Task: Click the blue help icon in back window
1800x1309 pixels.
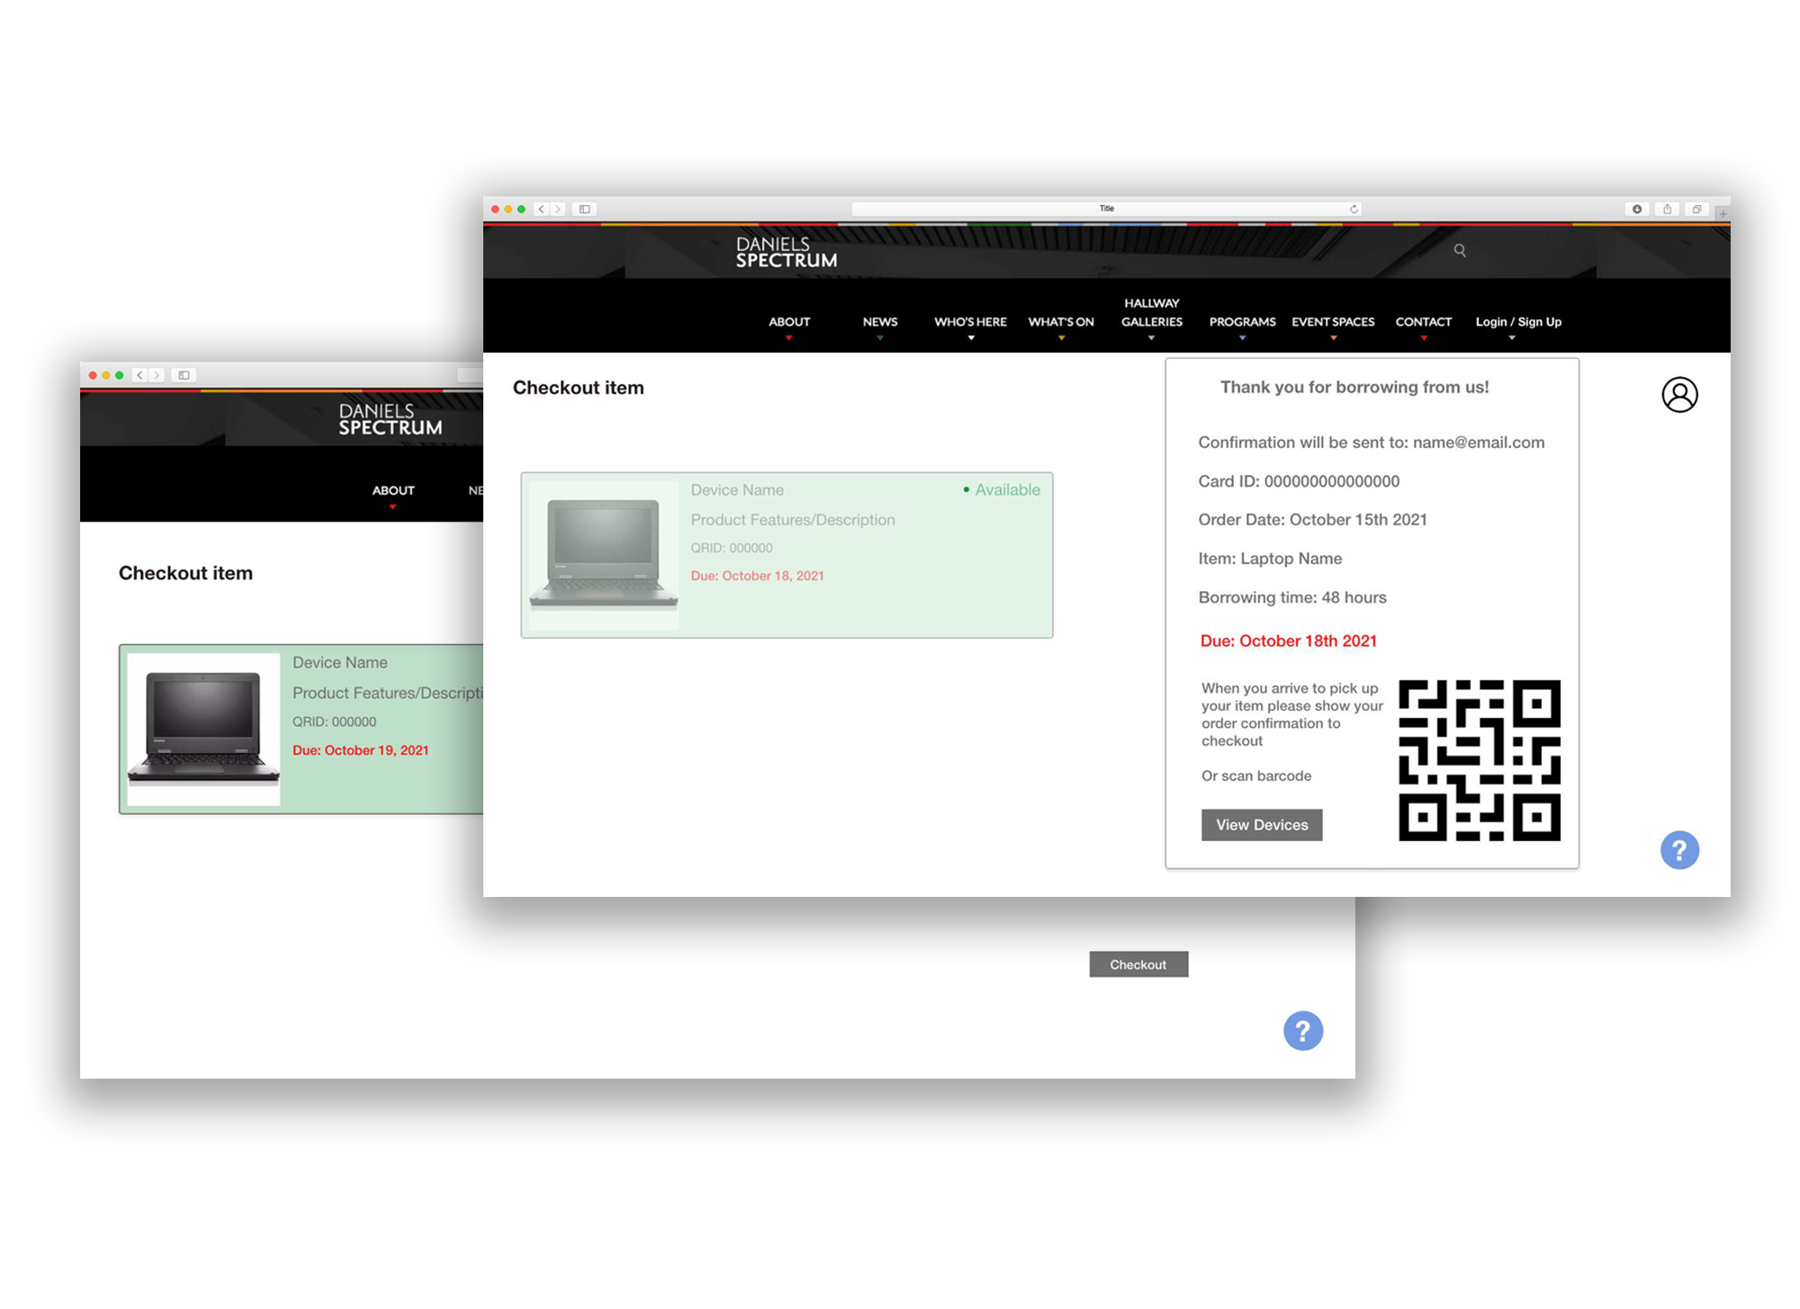Action: tap(1302, 1030)
